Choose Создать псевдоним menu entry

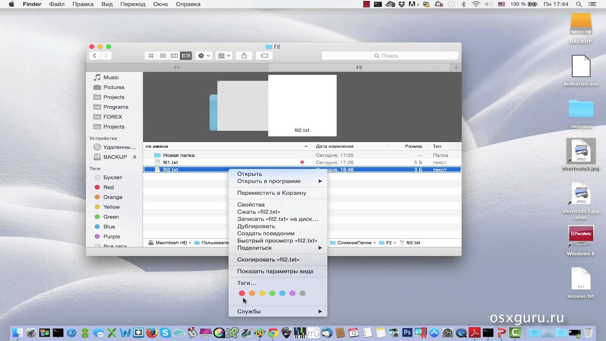point(277,233)
